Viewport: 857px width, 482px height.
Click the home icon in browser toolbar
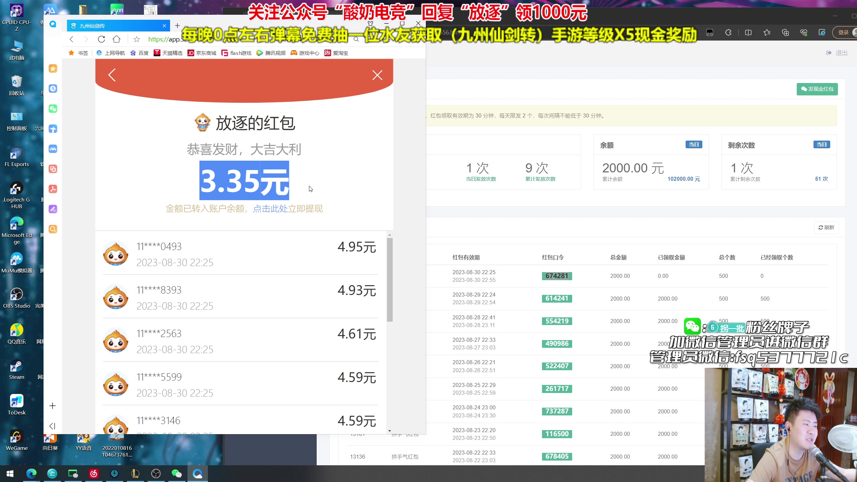(116, 39)
